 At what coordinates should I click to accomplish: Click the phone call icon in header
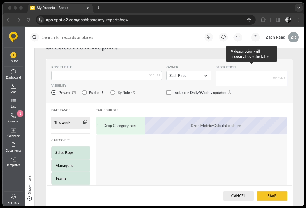[209, 37]
